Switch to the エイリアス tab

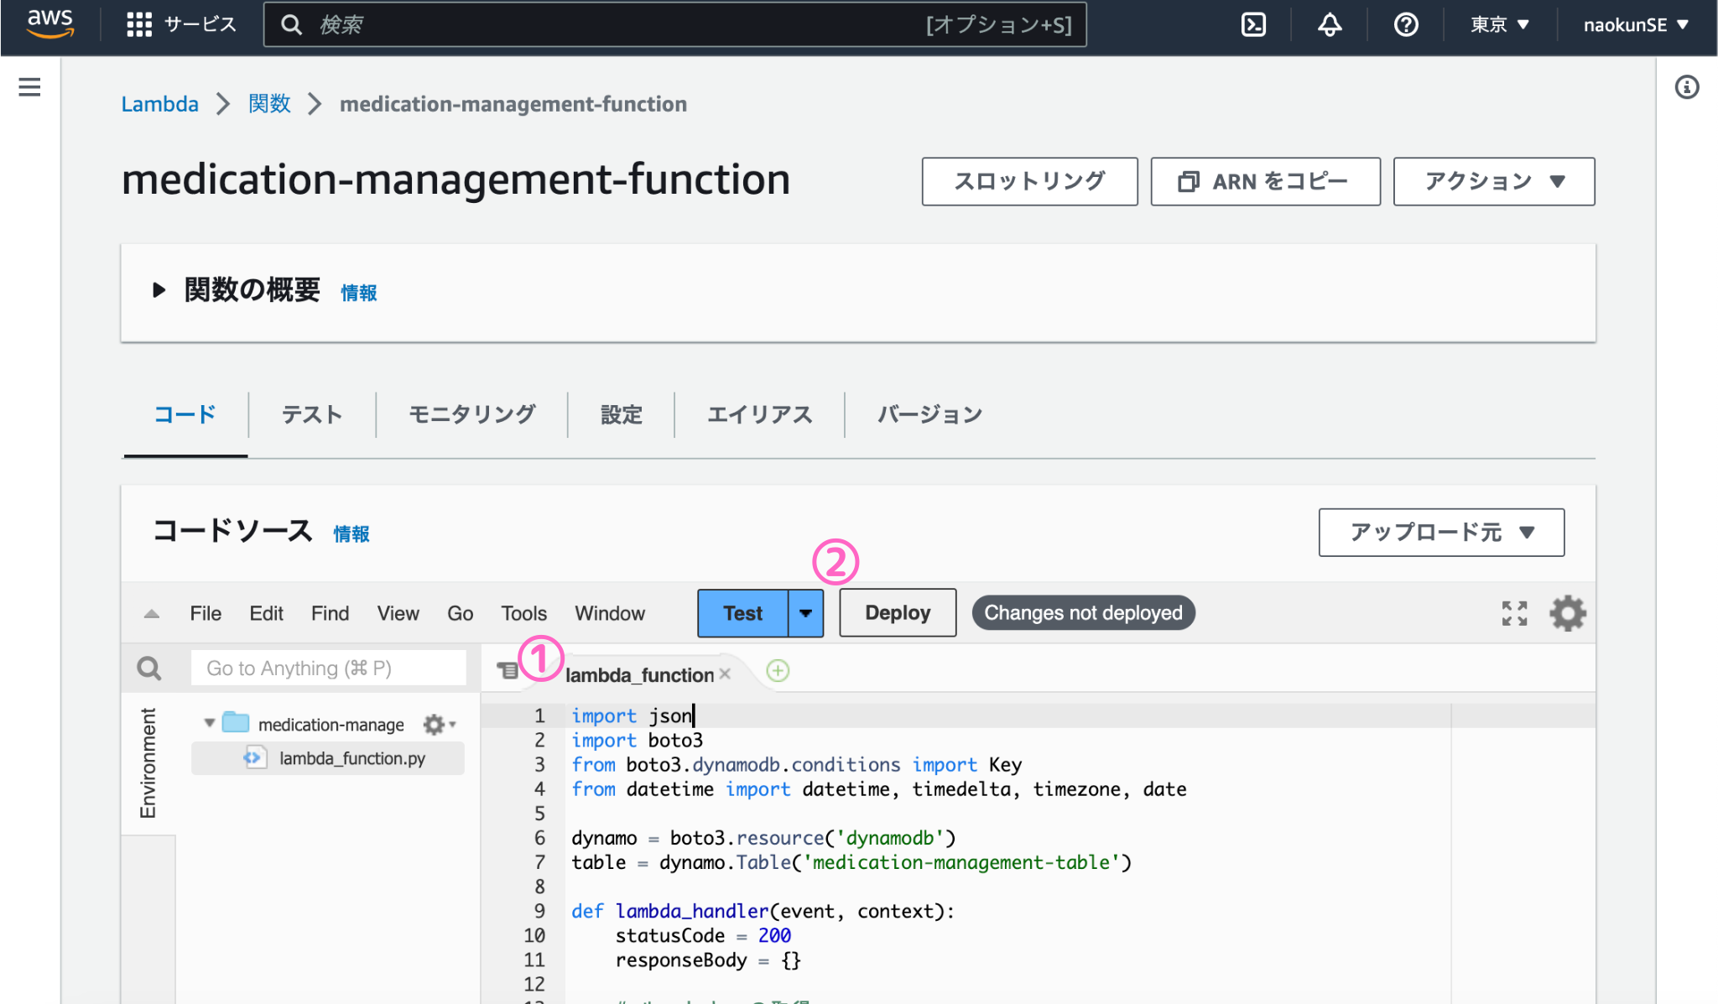pyautogui.click(x=759, y=414)
